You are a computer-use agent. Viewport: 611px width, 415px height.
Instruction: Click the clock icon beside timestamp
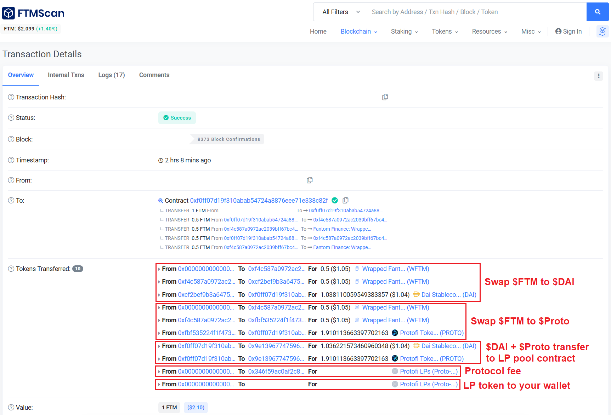coord(161,160)
